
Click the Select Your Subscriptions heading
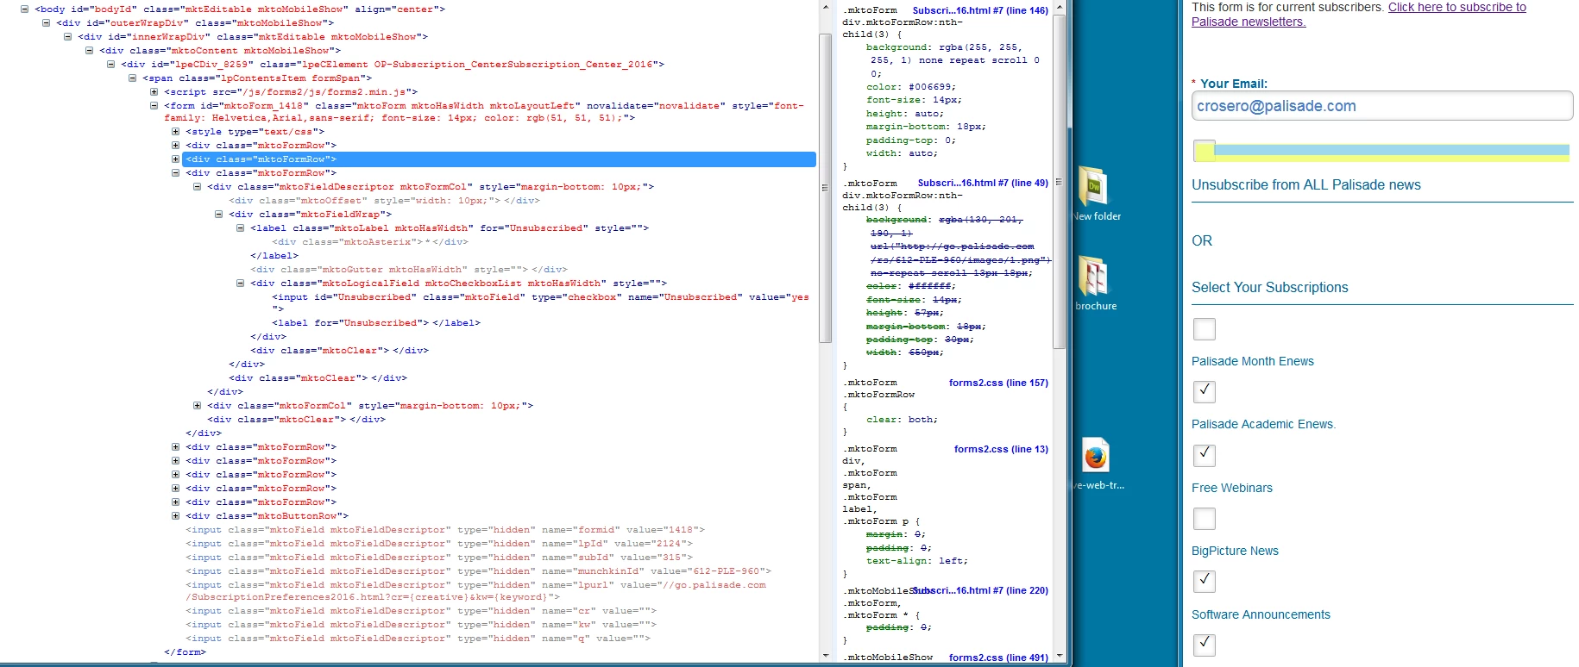pyautogui.click(x=1269, y=288)
